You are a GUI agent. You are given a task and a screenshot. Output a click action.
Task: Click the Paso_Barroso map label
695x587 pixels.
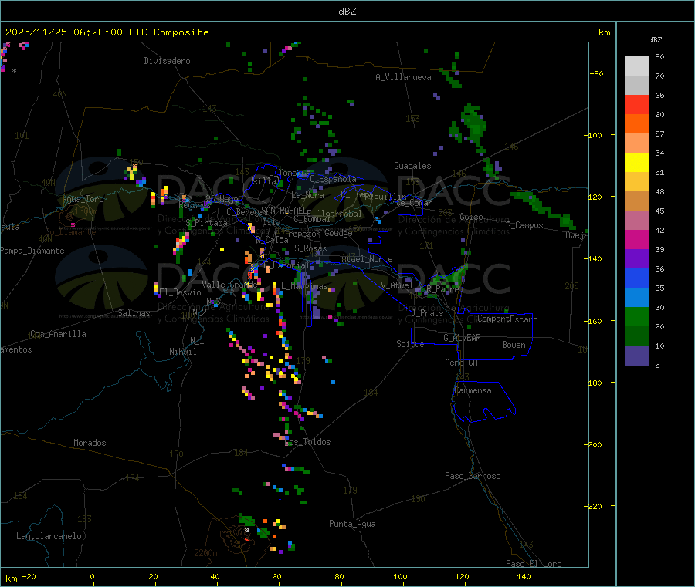tap(473, 476)
